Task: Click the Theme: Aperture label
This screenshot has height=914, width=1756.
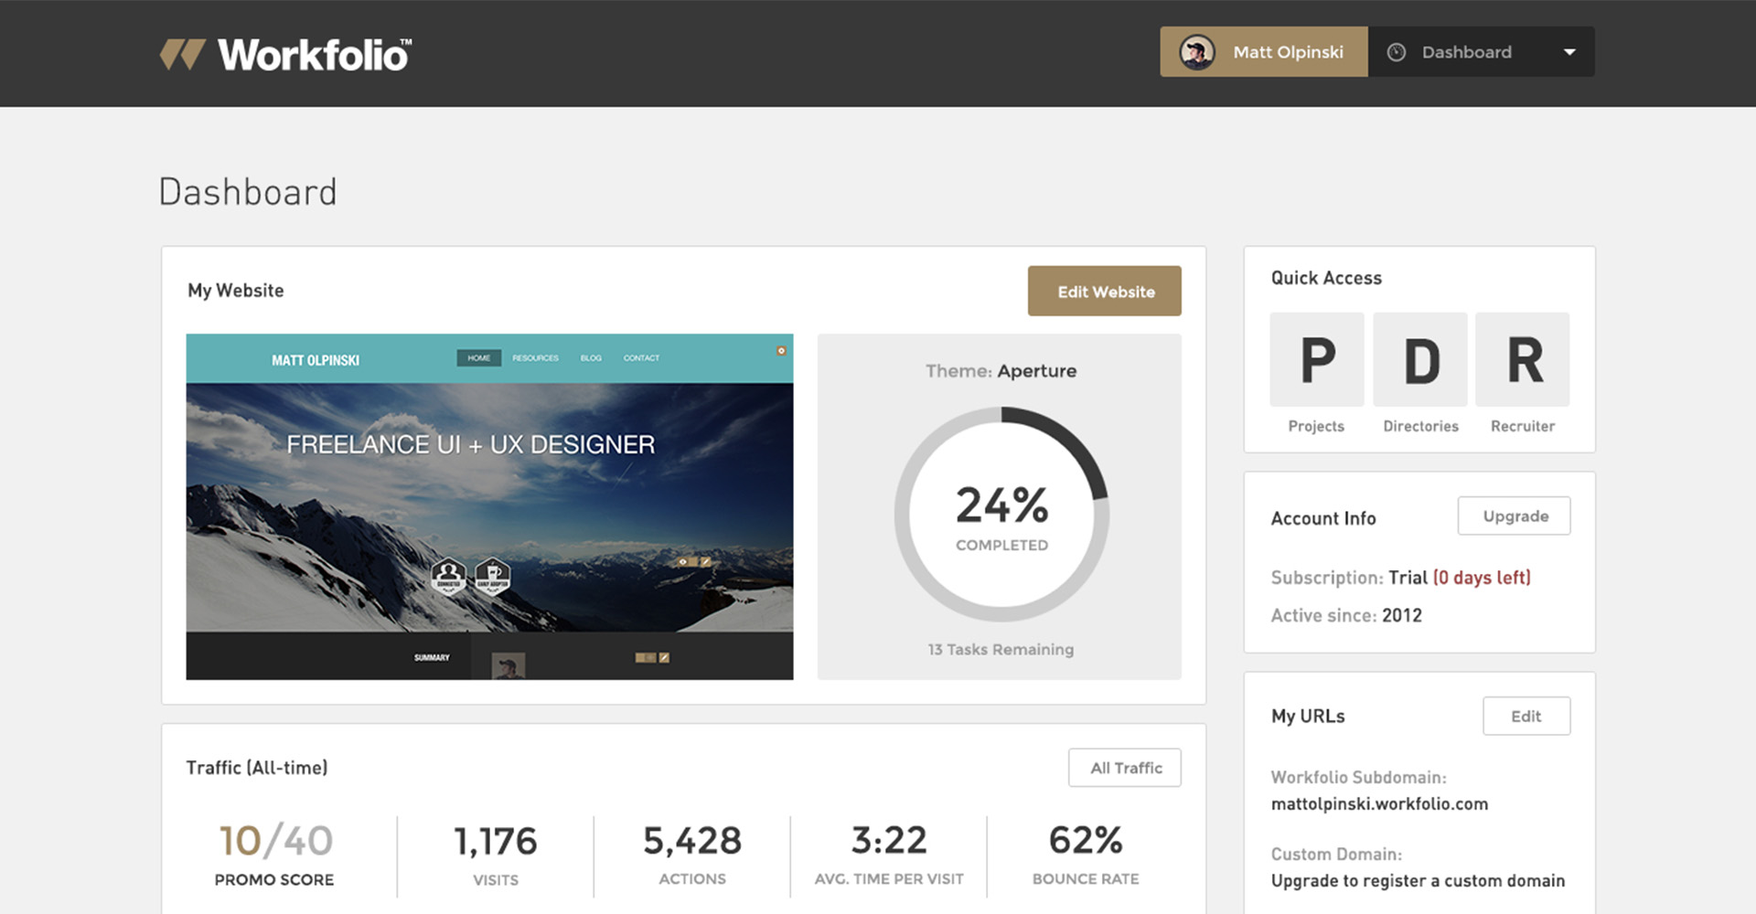Action: 1001,371
